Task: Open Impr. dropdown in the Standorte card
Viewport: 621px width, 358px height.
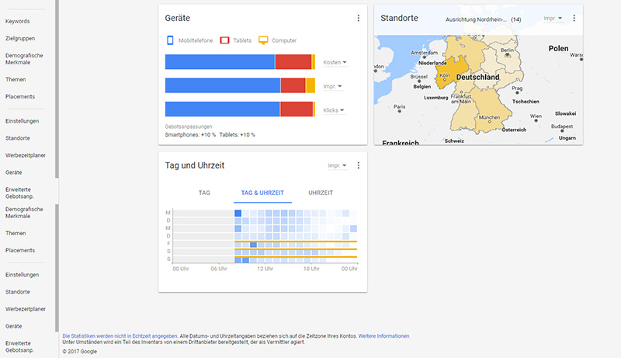Action: pyautogui.click(x=553, y=19)
